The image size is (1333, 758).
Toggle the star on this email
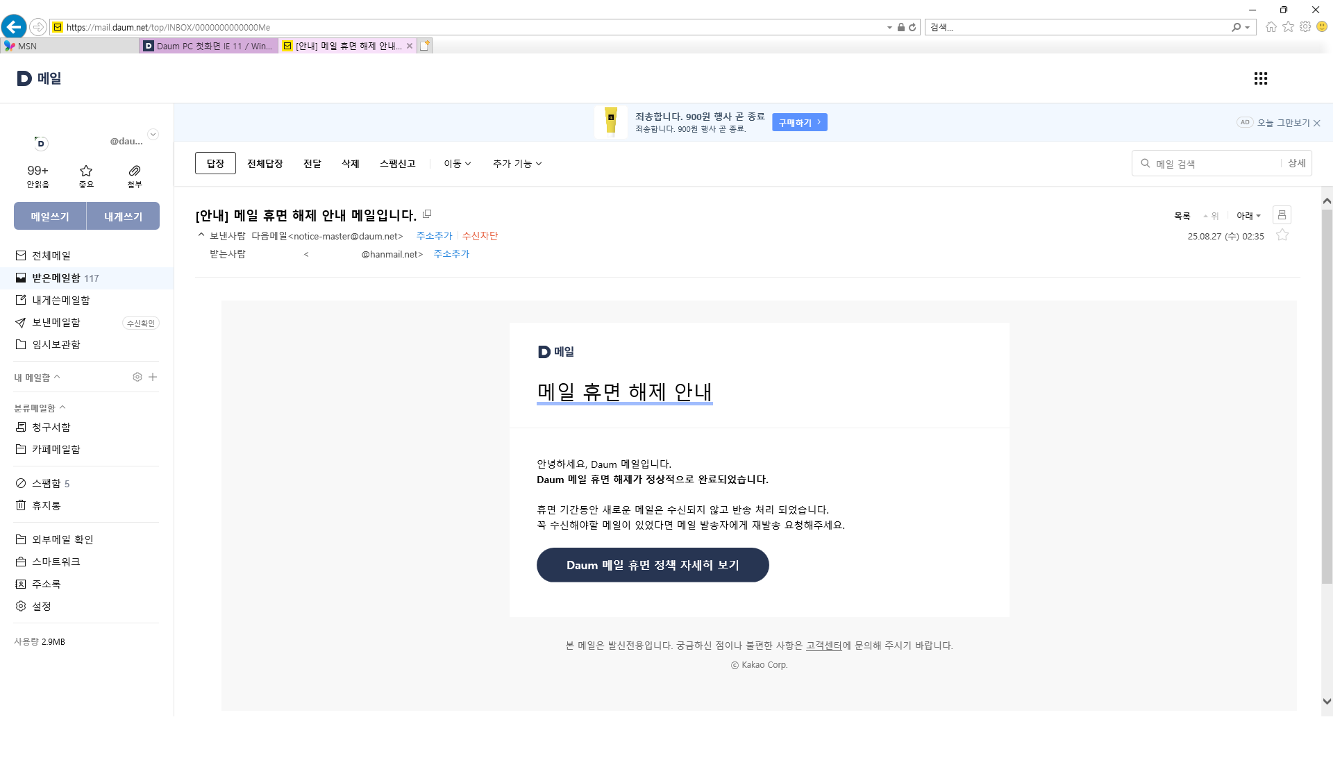1282,235
